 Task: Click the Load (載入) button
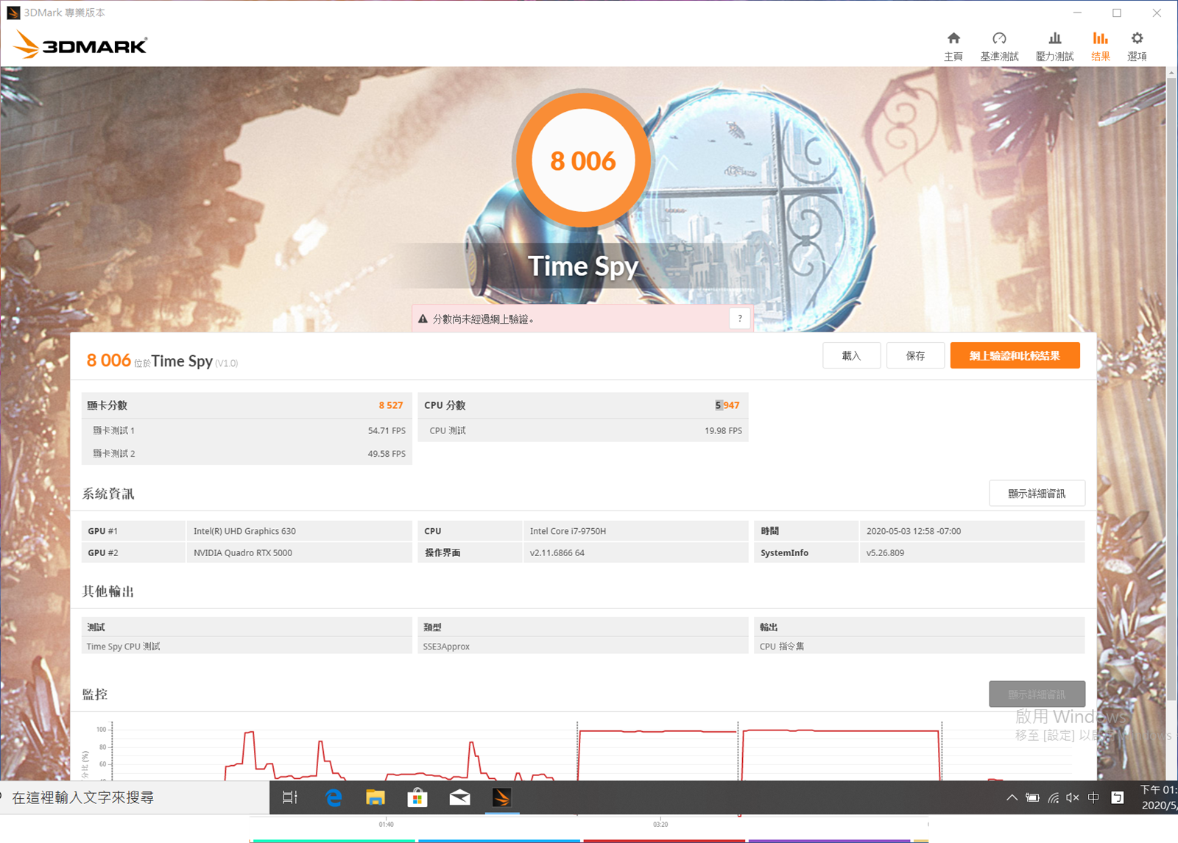pos(851,356)
